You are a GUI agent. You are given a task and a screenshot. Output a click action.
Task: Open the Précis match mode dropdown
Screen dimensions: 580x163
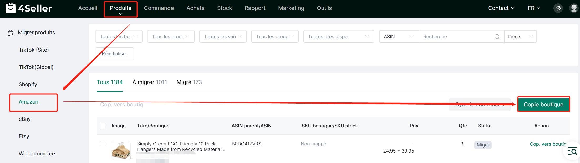tap(520, 37)
